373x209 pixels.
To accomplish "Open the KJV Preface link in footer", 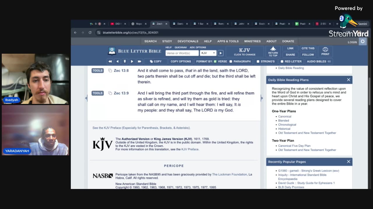I will coord(190,149).
